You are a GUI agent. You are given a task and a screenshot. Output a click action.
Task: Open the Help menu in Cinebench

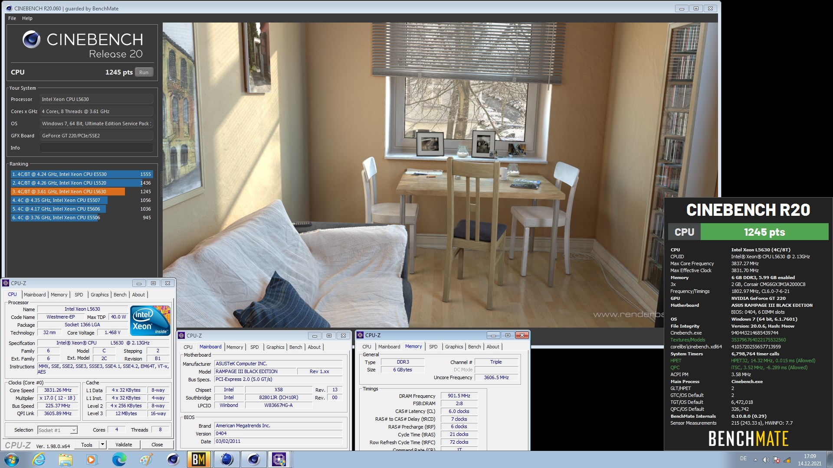click(27, 18)
